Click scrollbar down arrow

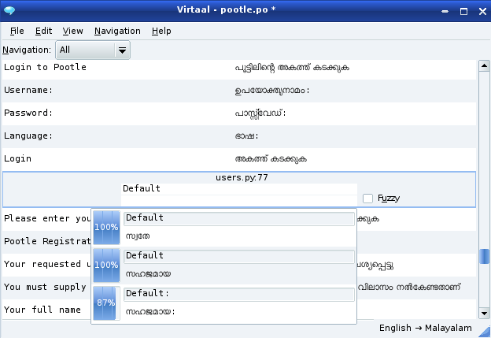[x=484, y=313]
